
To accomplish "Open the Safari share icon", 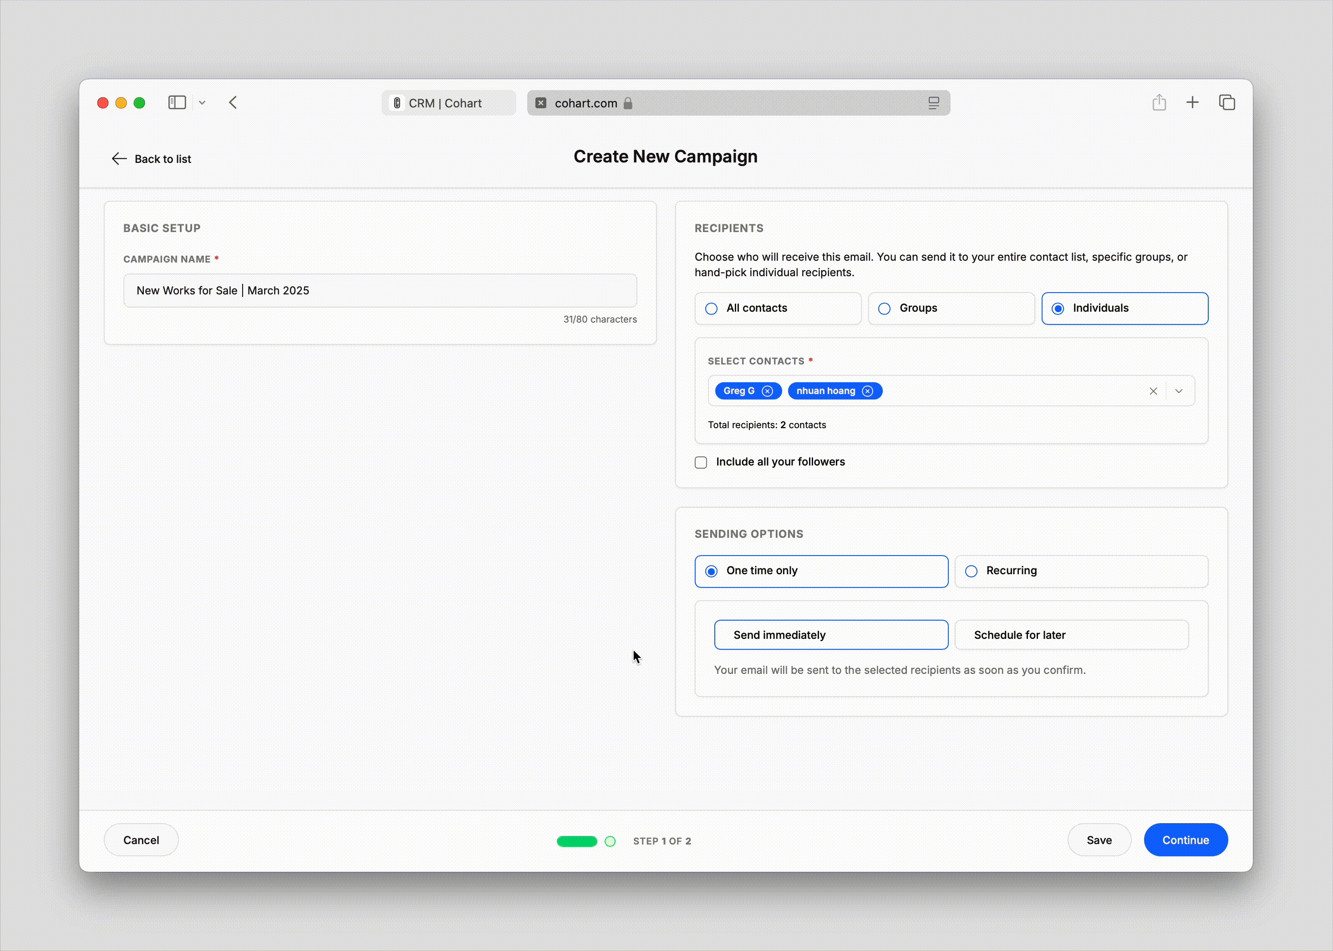I will point(1159,102).
